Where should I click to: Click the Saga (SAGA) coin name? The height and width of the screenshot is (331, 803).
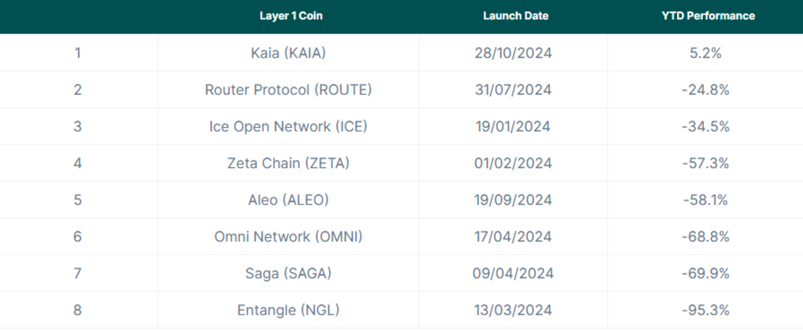(x=288, y=273)
